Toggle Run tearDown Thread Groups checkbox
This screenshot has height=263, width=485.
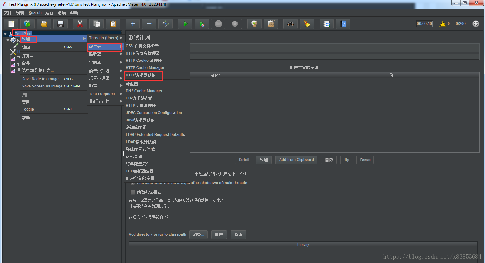pos(133,183)
